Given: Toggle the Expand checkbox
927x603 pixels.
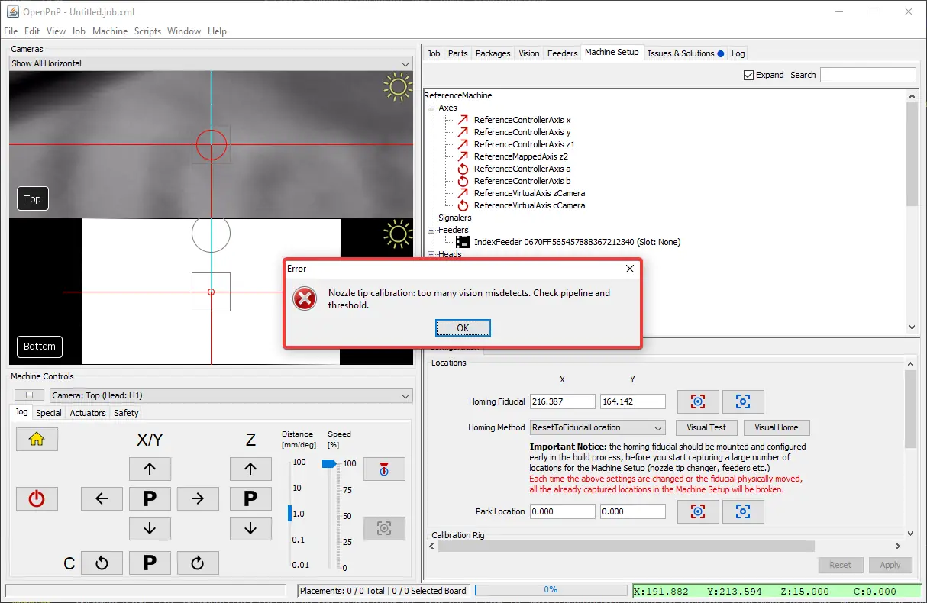Looking at the screenshot, I should [x=748, y=75].
